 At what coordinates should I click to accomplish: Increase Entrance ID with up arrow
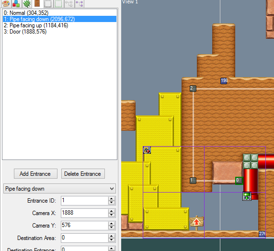[112, 198]
